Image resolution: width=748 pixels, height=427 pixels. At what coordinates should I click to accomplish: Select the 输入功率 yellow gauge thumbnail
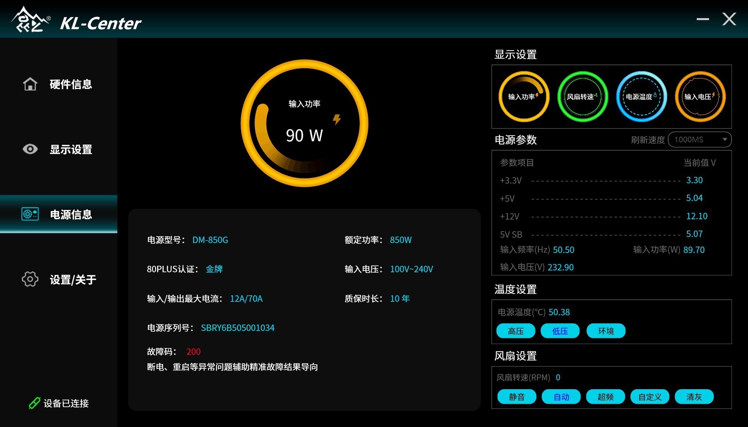(x=524, y=96)
